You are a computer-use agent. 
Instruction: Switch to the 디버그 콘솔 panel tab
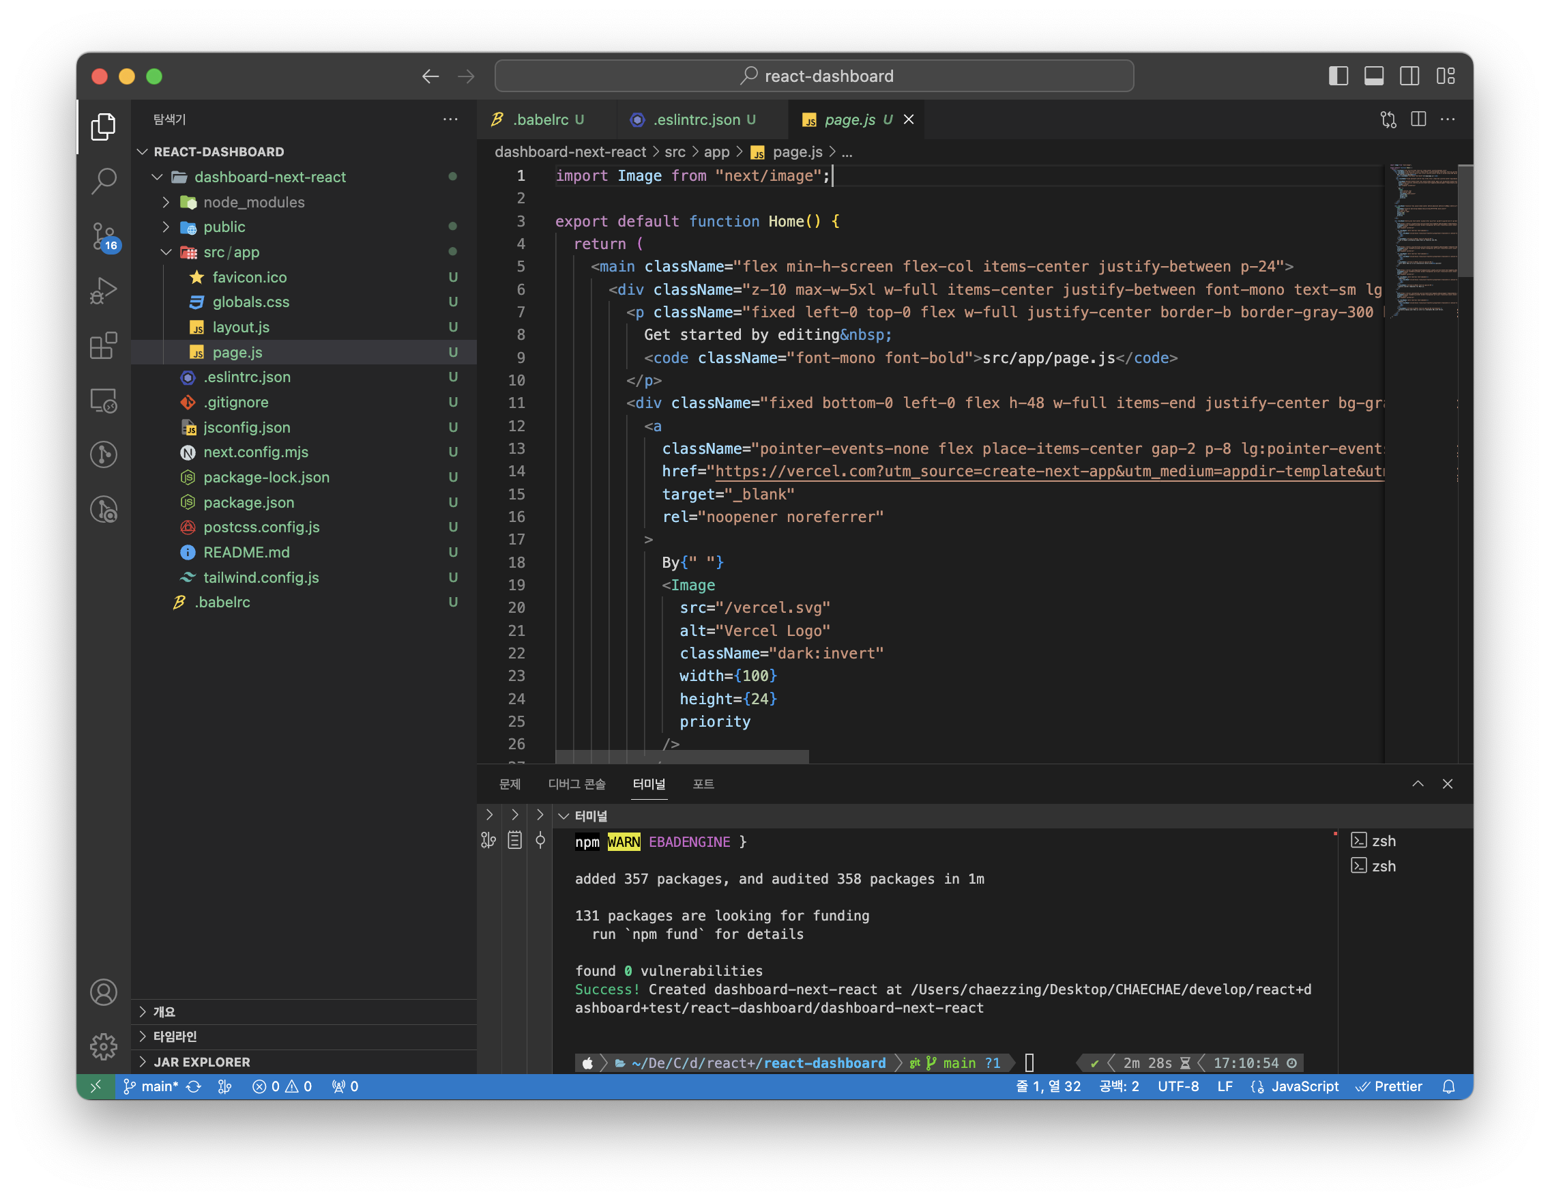[576, 783]
